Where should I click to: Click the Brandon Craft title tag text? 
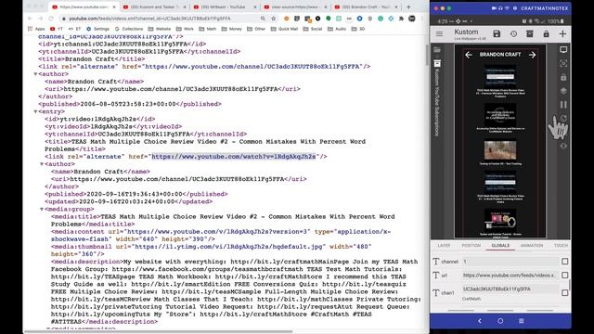pos(91,59)
